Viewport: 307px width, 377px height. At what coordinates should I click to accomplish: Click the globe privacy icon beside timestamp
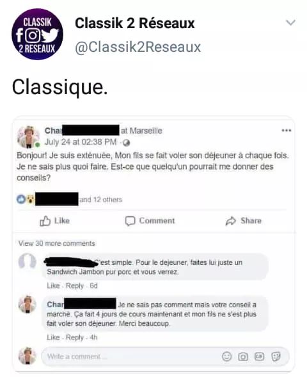click(x=127, y=143)
